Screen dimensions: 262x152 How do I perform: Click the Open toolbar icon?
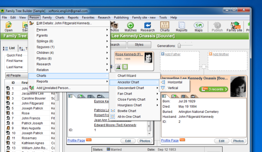pyautogui.click(x=8, y=27)
